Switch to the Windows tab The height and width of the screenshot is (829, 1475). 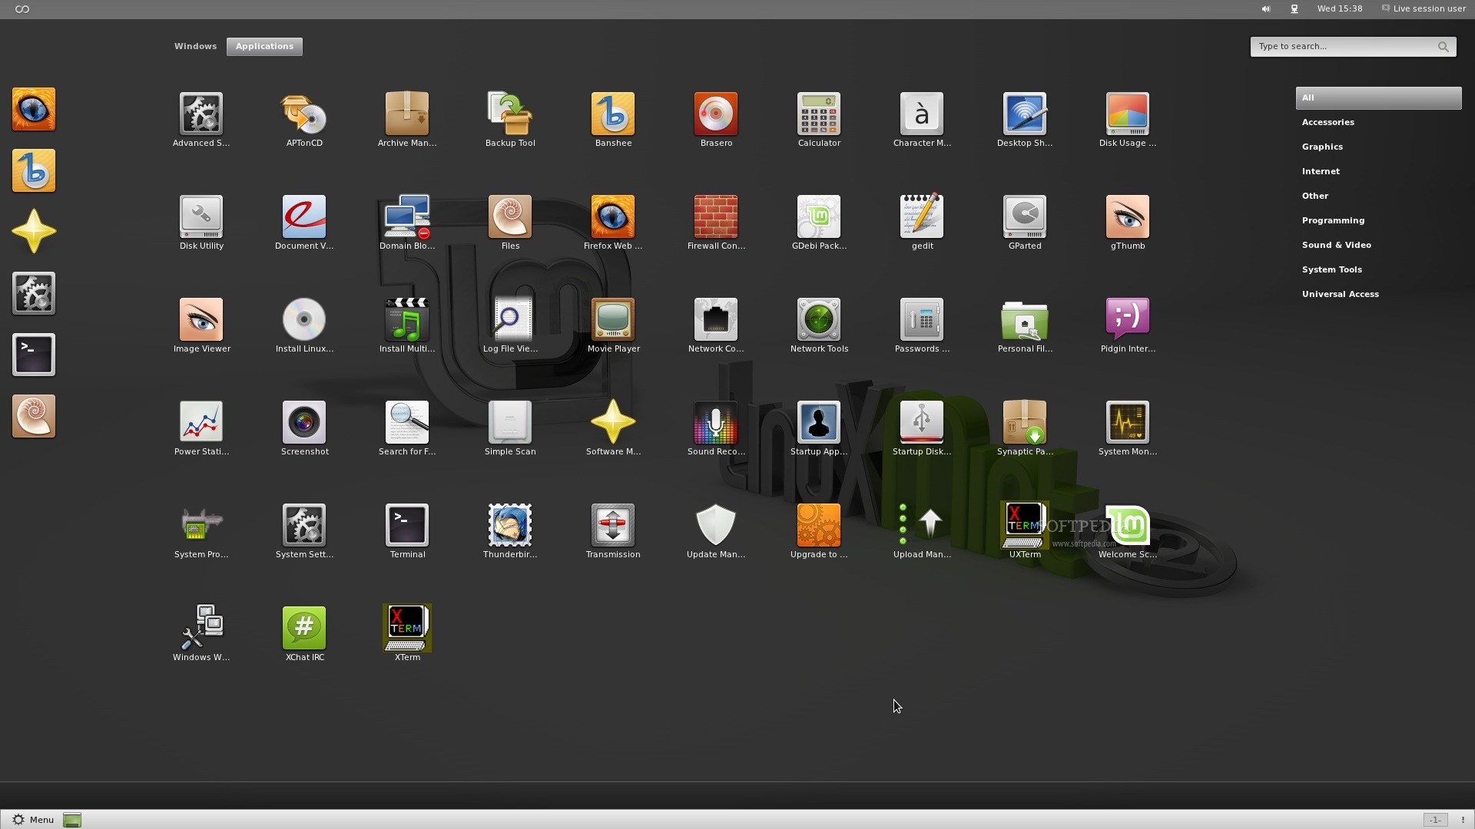(195, 46)
